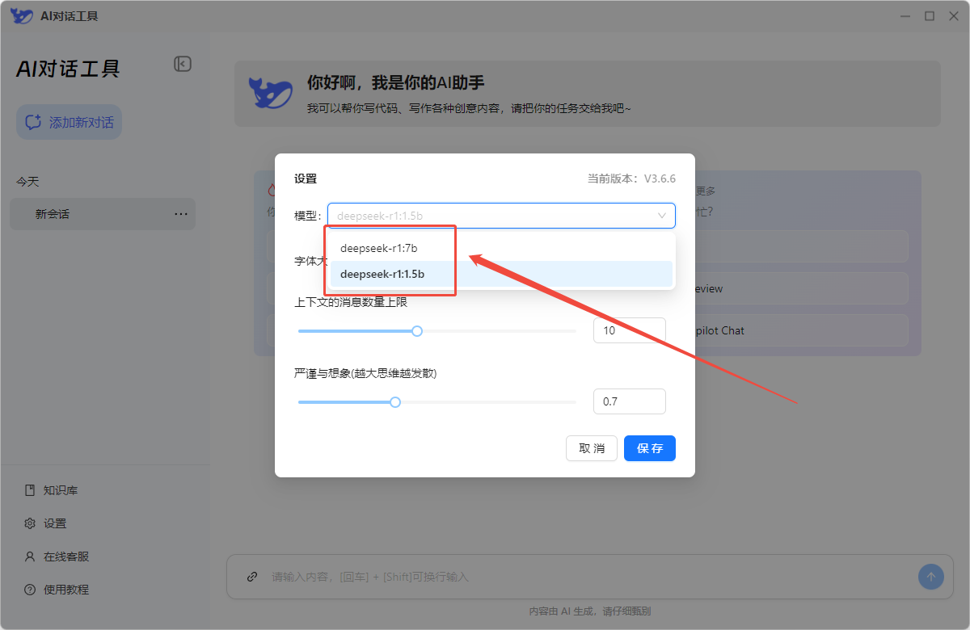Click the whale app logo in the title bar
The height and width of the screenshot is (630, 970).
(x=21, y=15)
